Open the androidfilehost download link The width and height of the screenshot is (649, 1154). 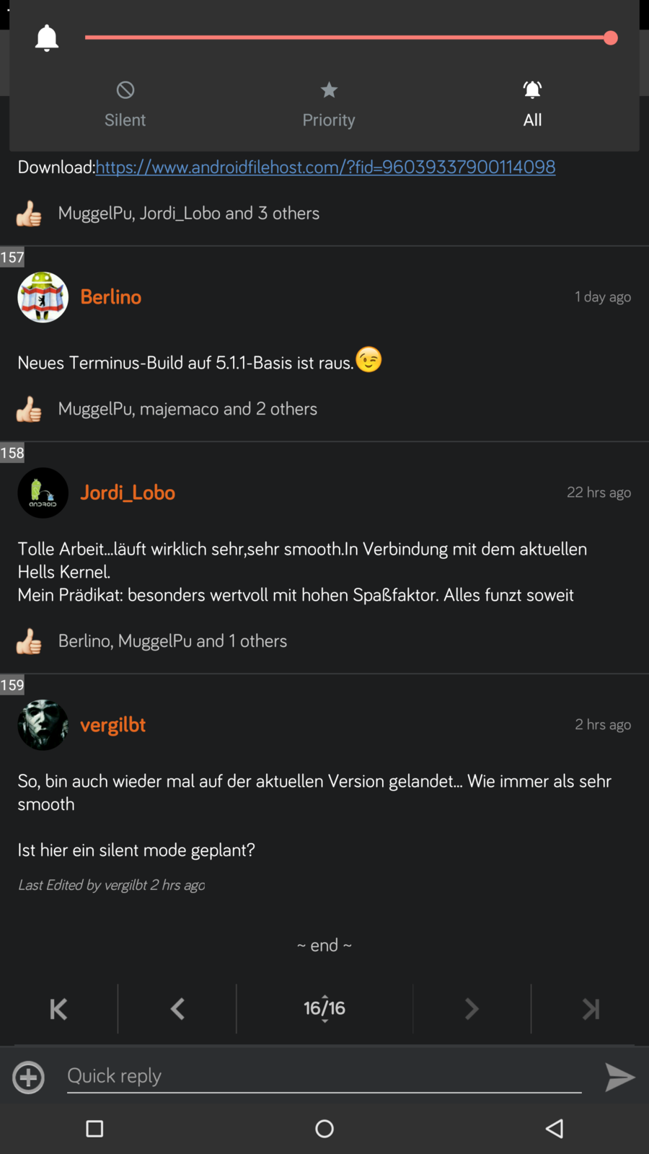tap(325, 167)
